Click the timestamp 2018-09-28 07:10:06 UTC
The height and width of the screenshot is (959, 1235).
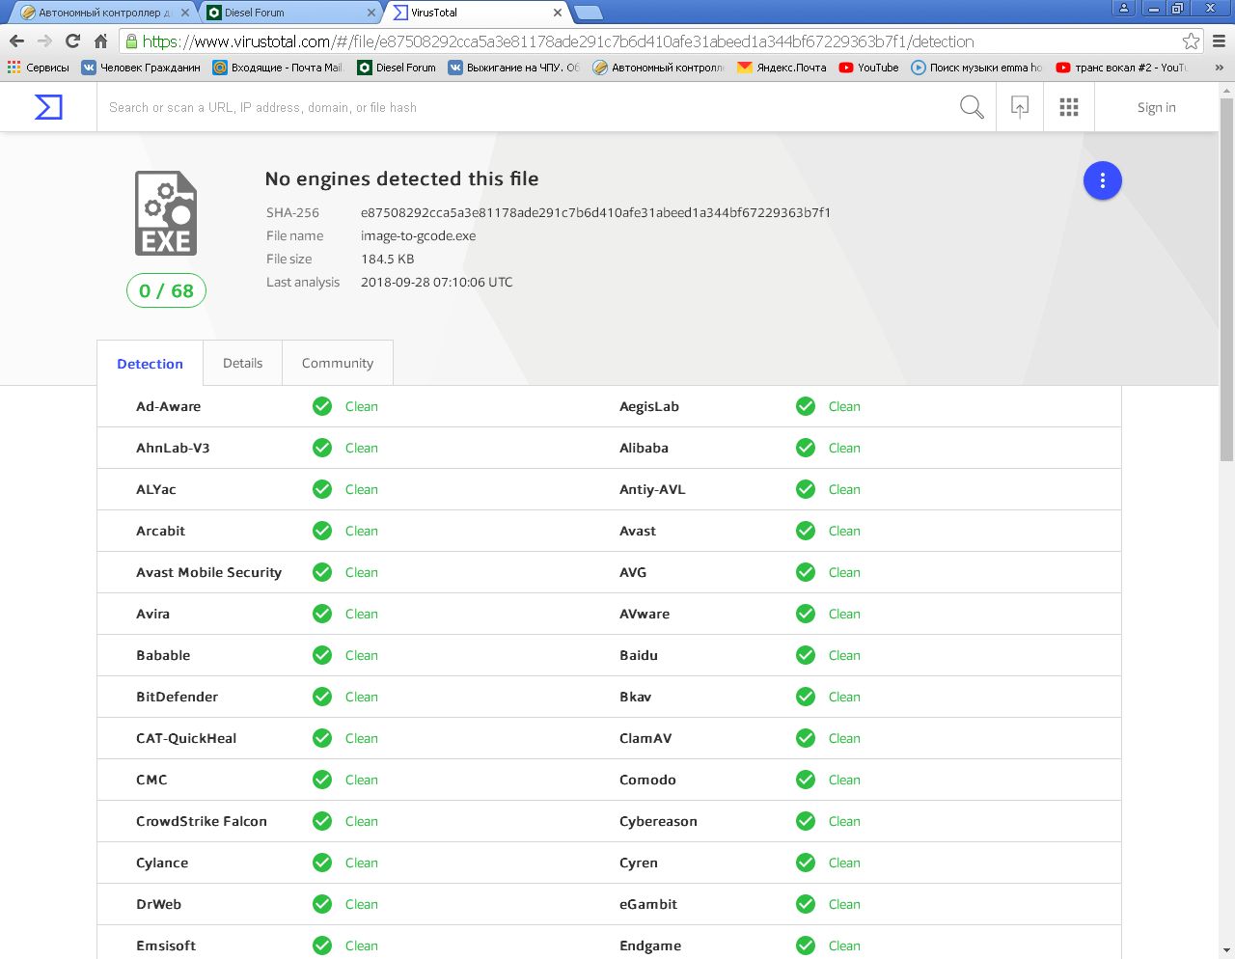click(x=436, y=282)
